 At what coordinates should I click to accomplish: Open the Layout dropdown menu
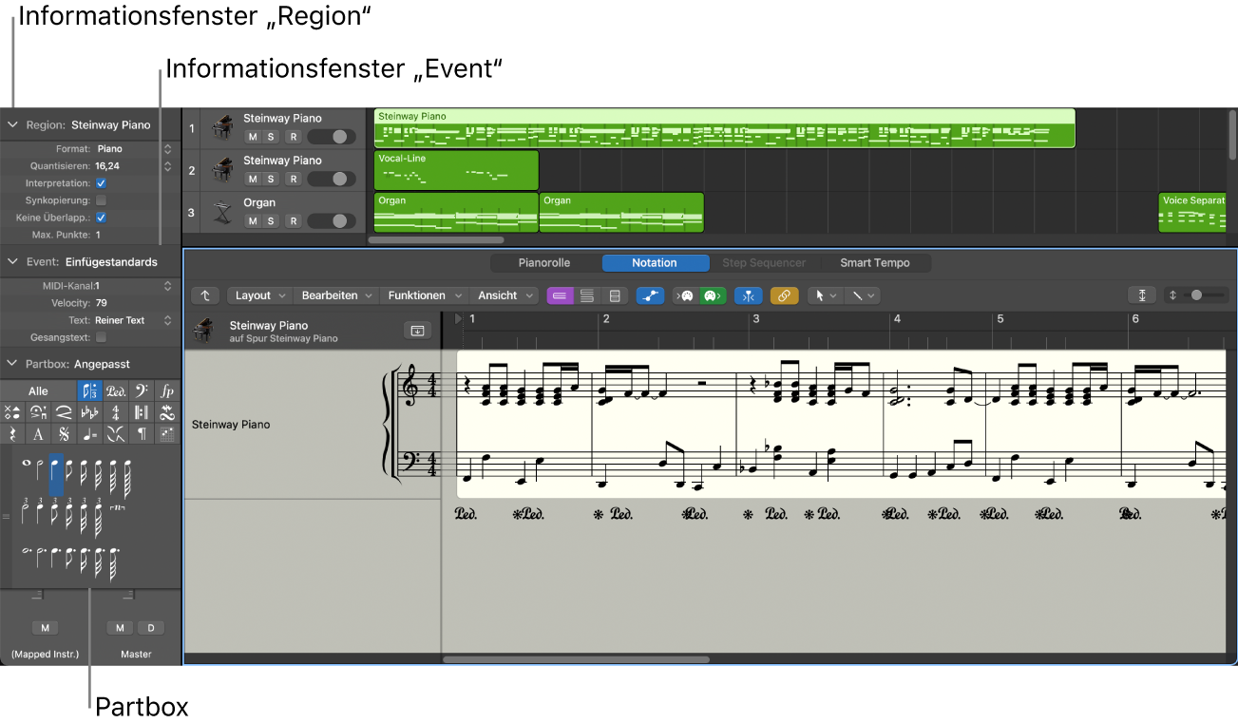pyautogui.click(x=259, y=295)
